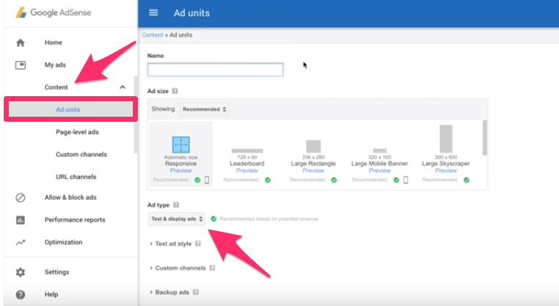Click the Ad type help icon

[x=176, y=205]
